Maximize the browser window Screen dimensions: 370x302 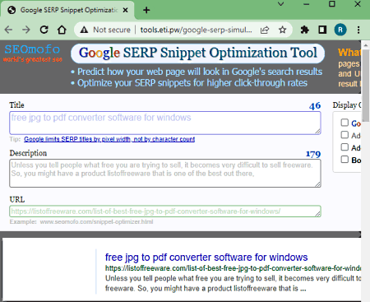(332, 4)
